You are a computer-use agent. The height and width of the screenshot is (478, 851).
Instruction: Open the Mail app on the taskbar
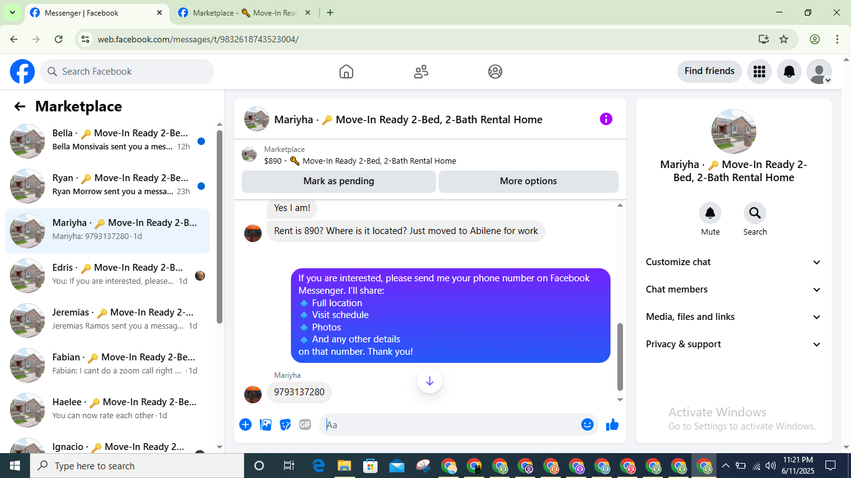397,466
